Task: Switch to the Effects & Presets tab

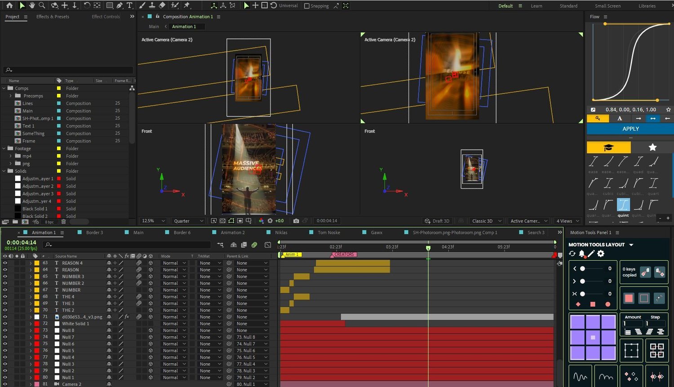Action: click(53, 17)
